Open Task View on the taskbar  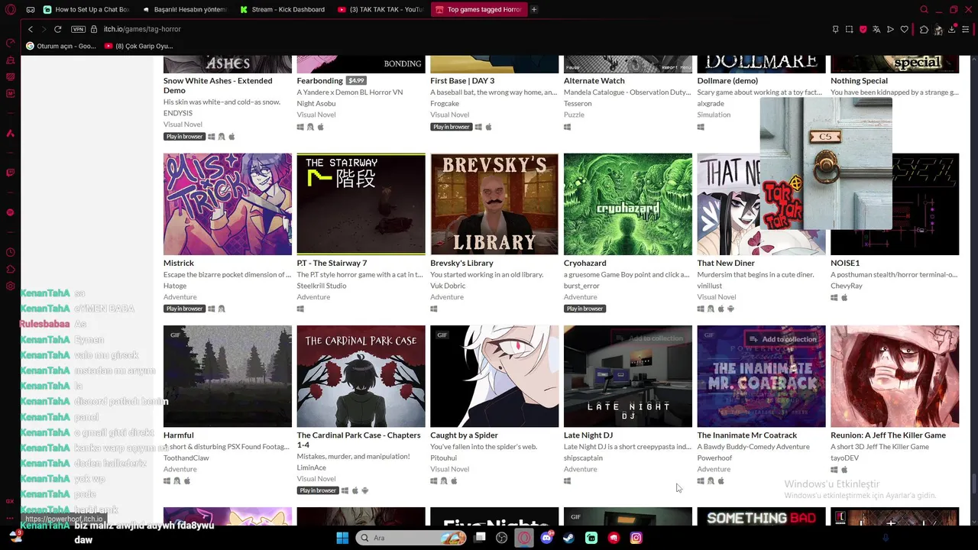pyautogui.click(x=480, y=538)
